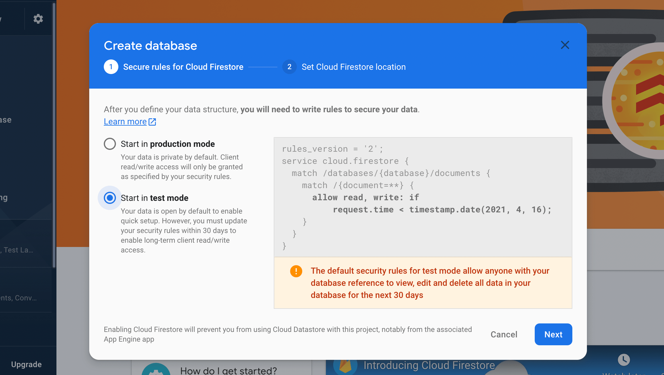664x375 pixels.
Task: Click Upgrade in the sidebar
Action: (26, 364)
